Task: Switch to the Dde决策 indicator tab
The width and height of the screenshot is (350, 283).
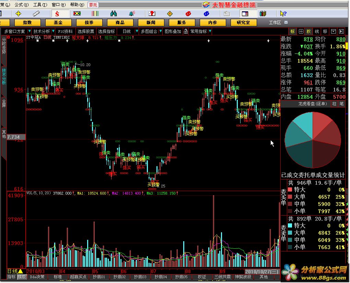Action: click(x=37, y=277)
